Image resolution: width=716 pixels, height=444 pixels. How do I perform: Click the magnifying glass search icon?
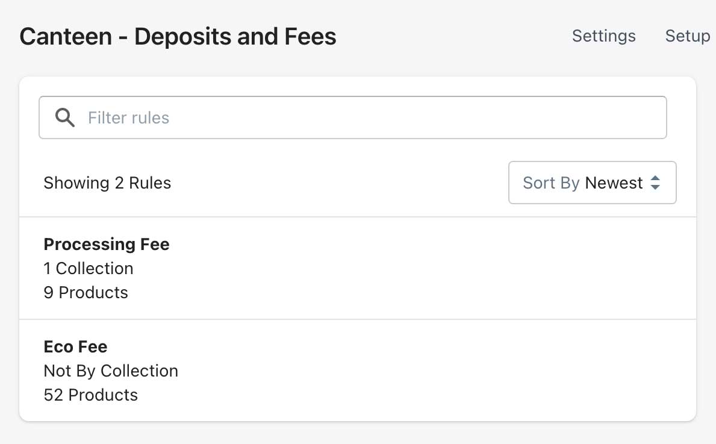click(64, 117)
